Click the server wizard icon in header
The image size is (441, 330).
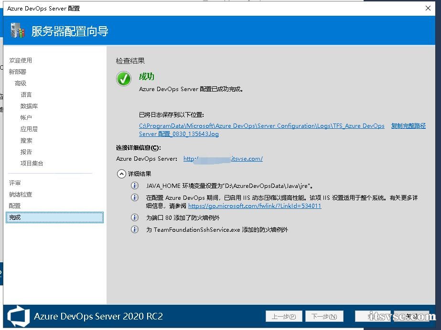17,31
